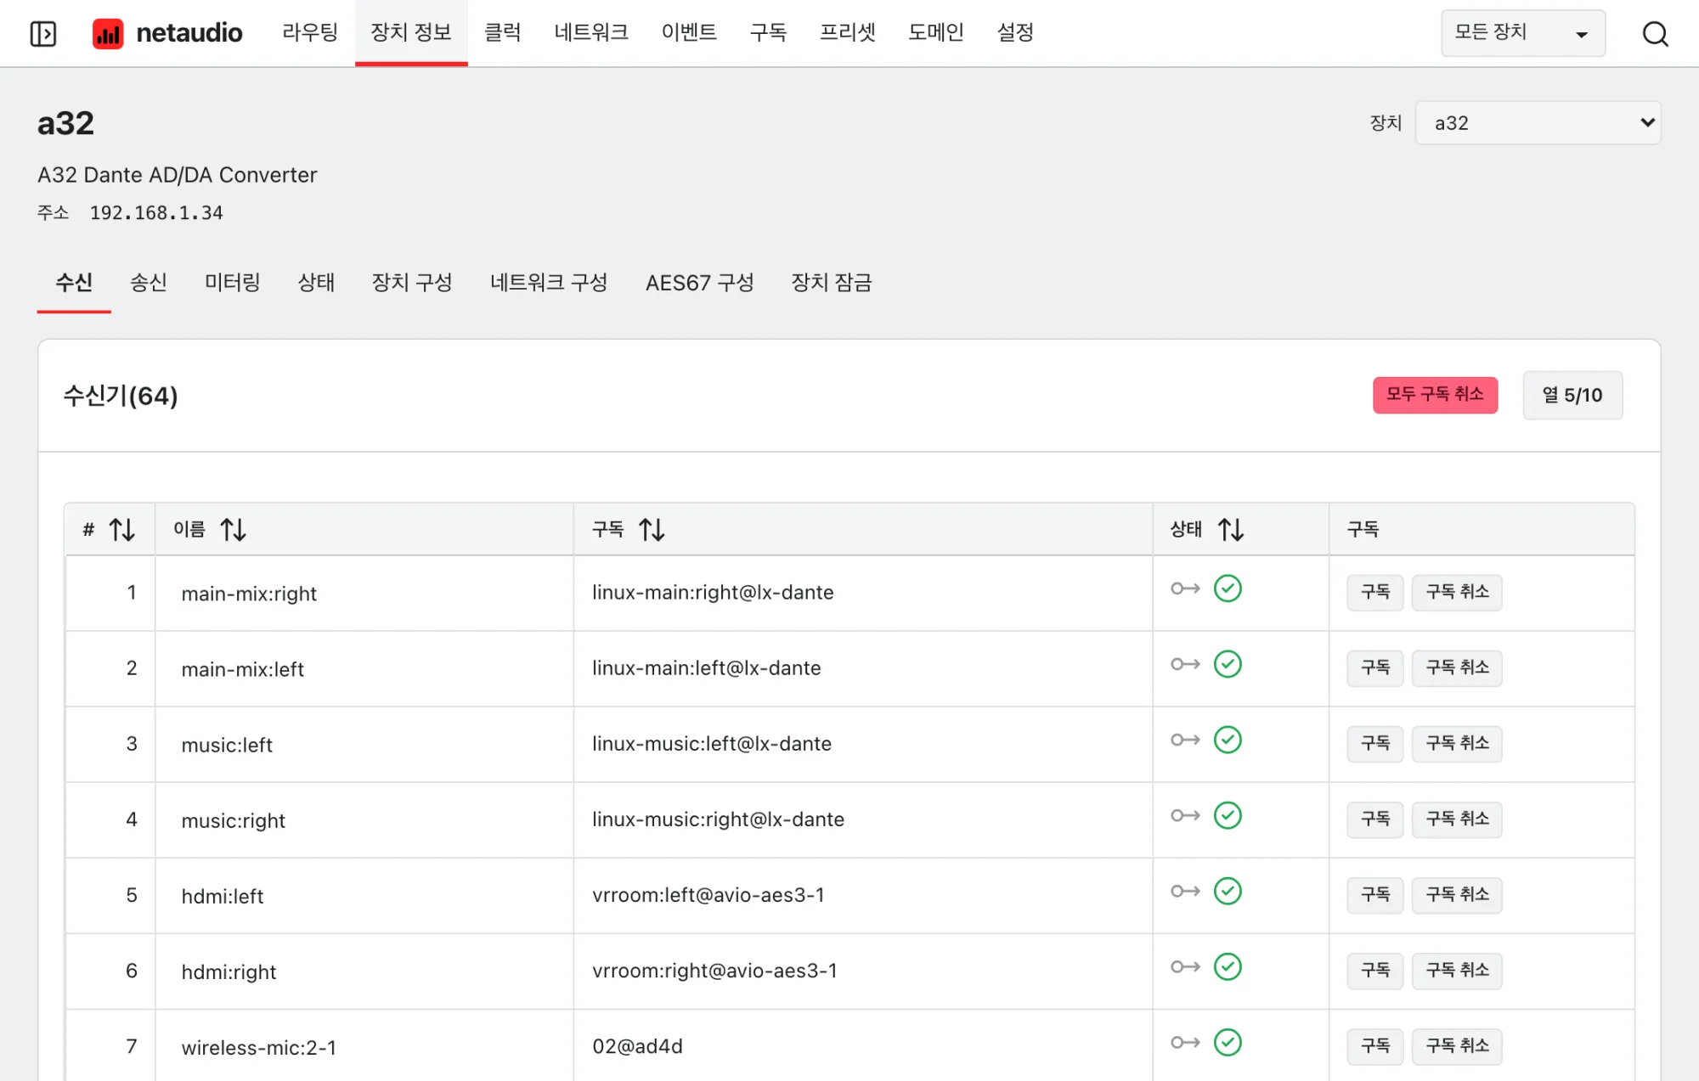Sort the 상태 status column arrows
Viewport: 1699px width, 1081px height.
point(1231,530)
